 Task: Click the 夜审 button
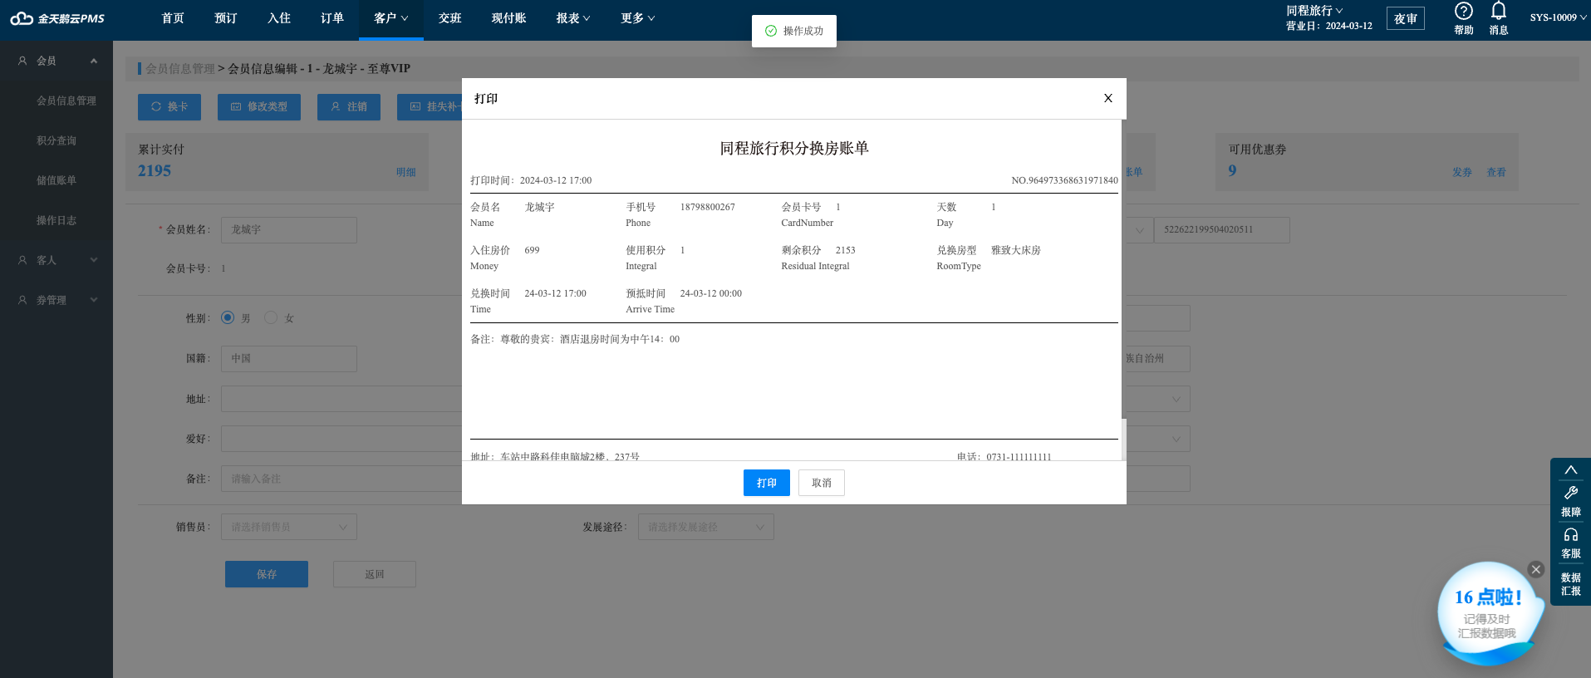coord(1406,18)
